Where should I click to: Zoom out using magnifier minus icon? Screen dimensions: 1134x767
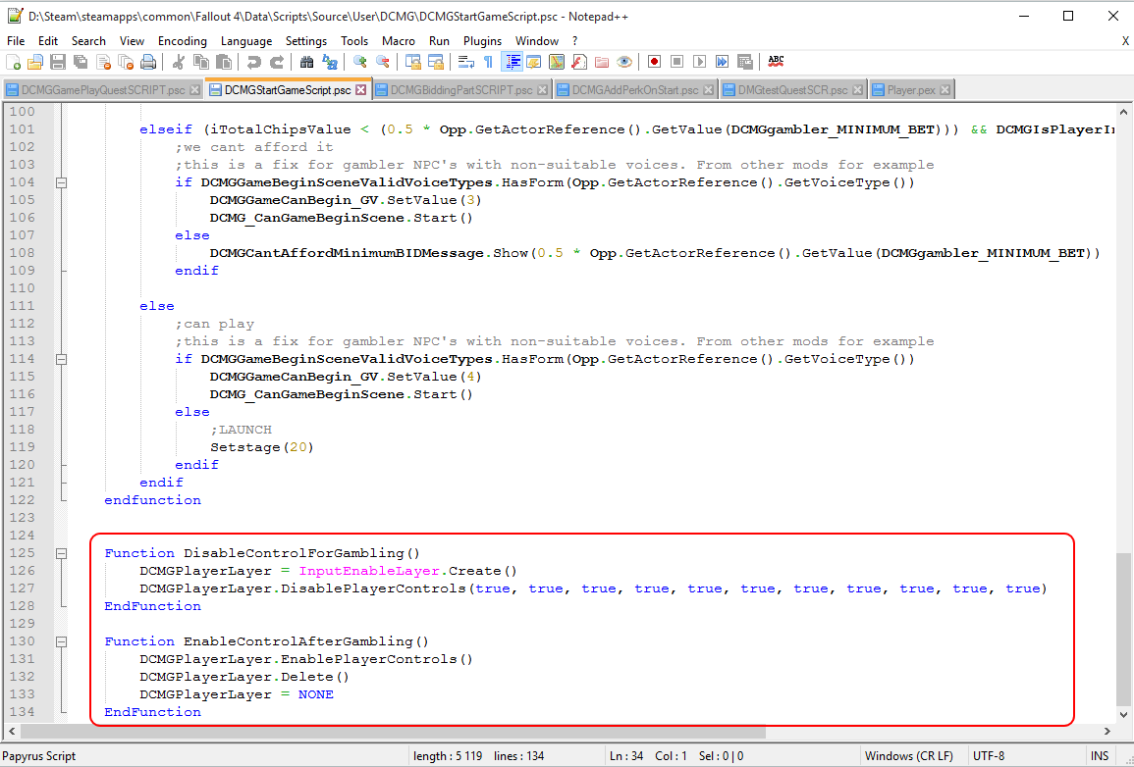(383, 62)
